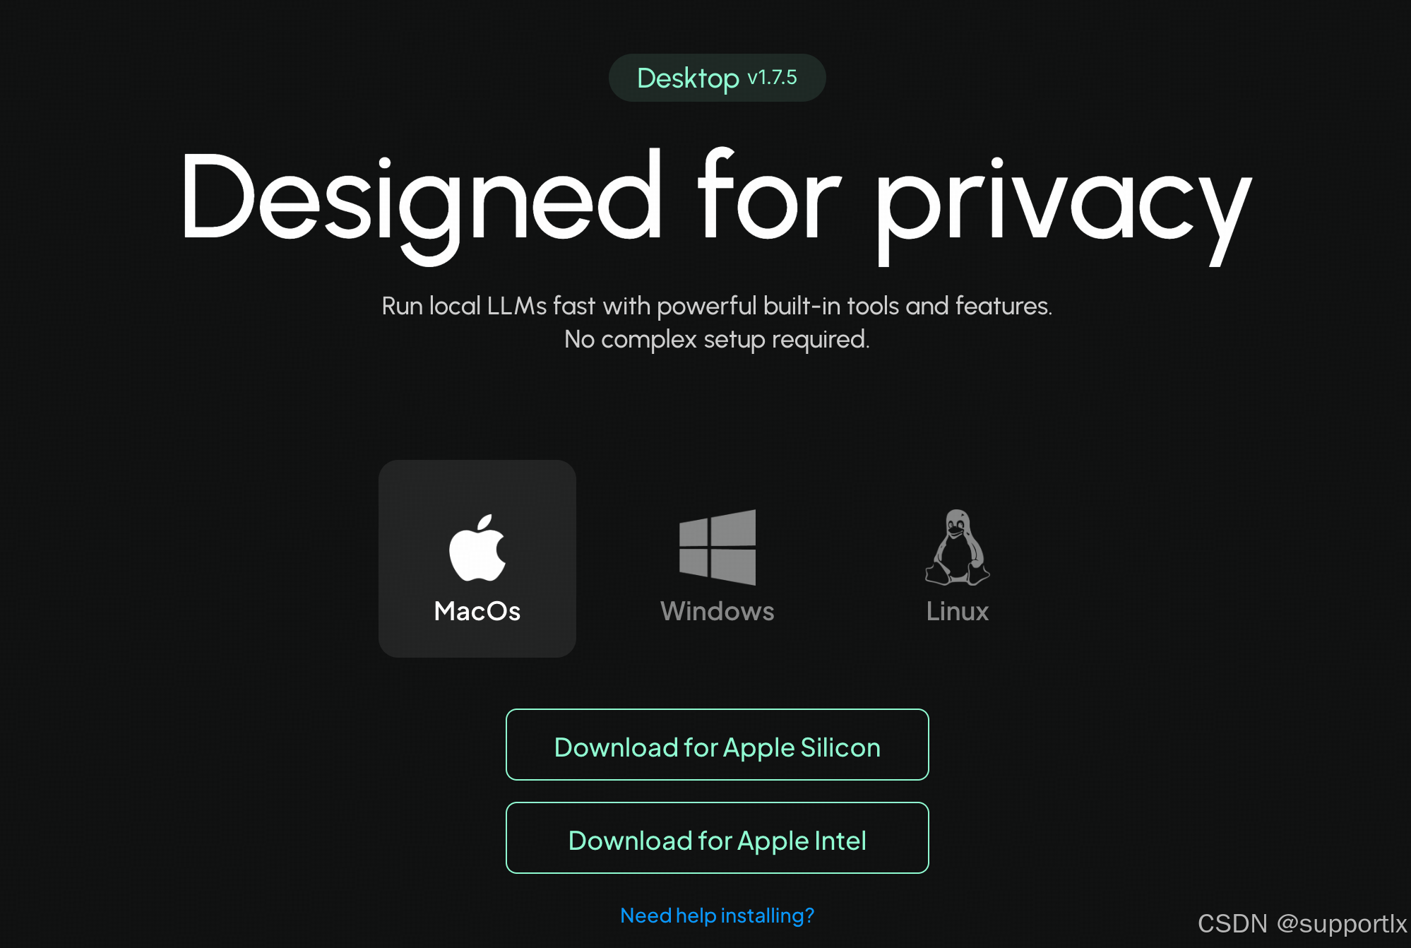
Task: Switch to the Windows platform label
Action: (718, 611)
